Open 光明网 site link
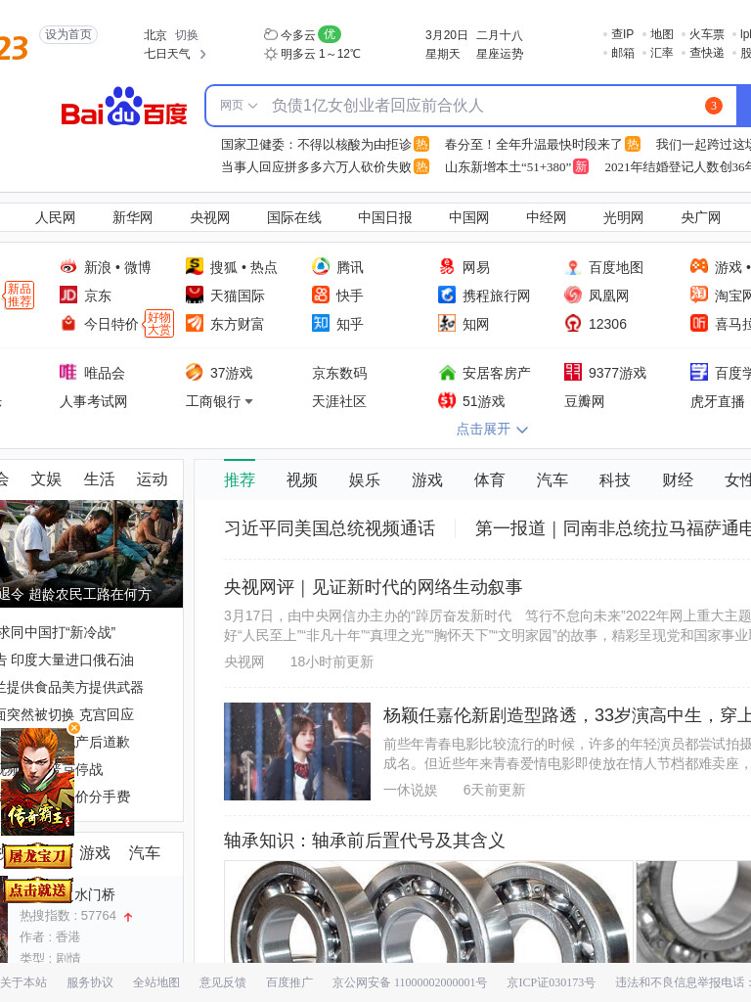Viewport: 751px width, 1002px height. pyautogui.click(x=623, y=218)
